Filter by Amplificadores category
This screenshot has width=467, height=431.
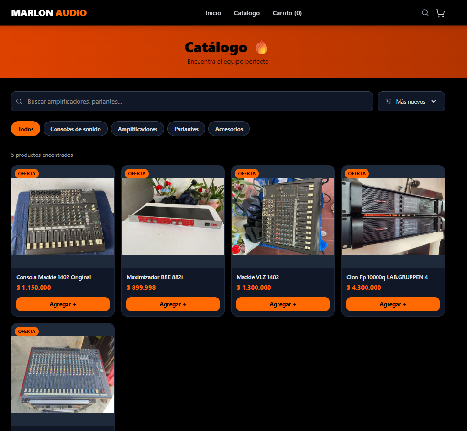[x=138, y=129]
